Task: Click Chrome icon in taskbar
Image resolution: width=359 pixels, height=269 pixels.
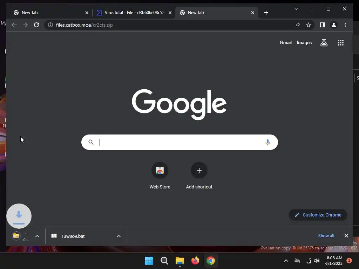Action: 211,261
